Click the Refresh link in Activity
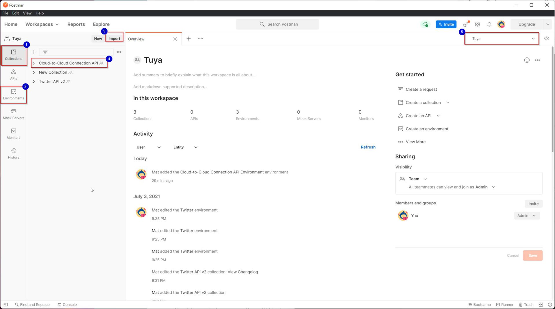Viewport: 555px width, 309px height. tap(368, 147)
